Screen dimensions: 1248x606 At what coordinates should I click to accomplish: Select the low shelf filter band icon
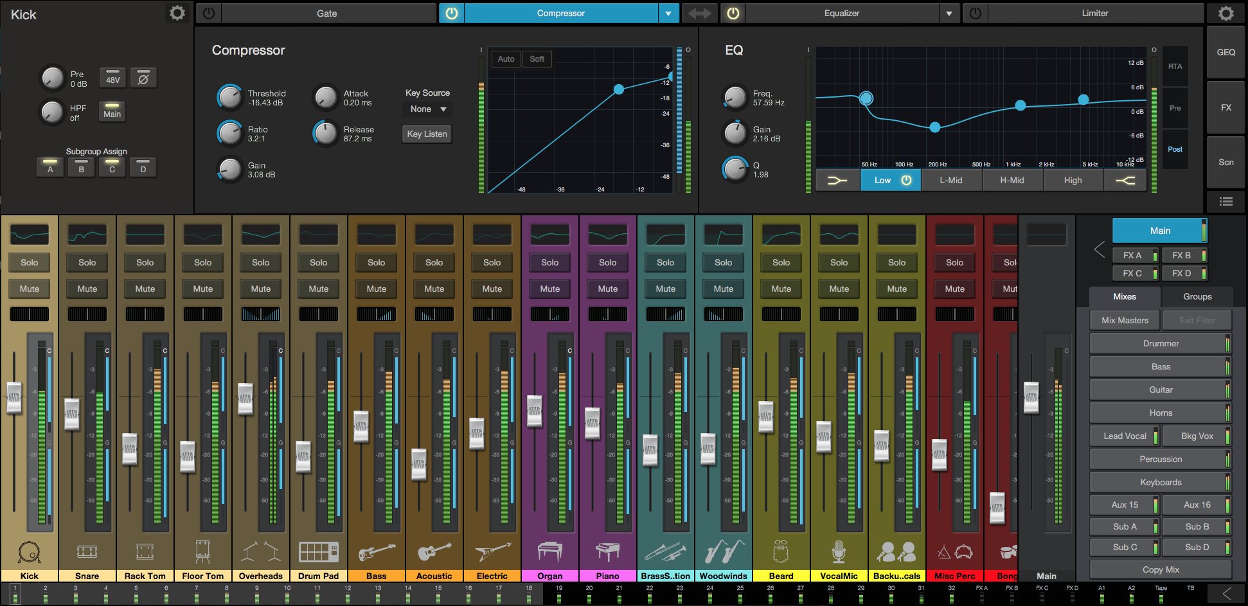837,181
